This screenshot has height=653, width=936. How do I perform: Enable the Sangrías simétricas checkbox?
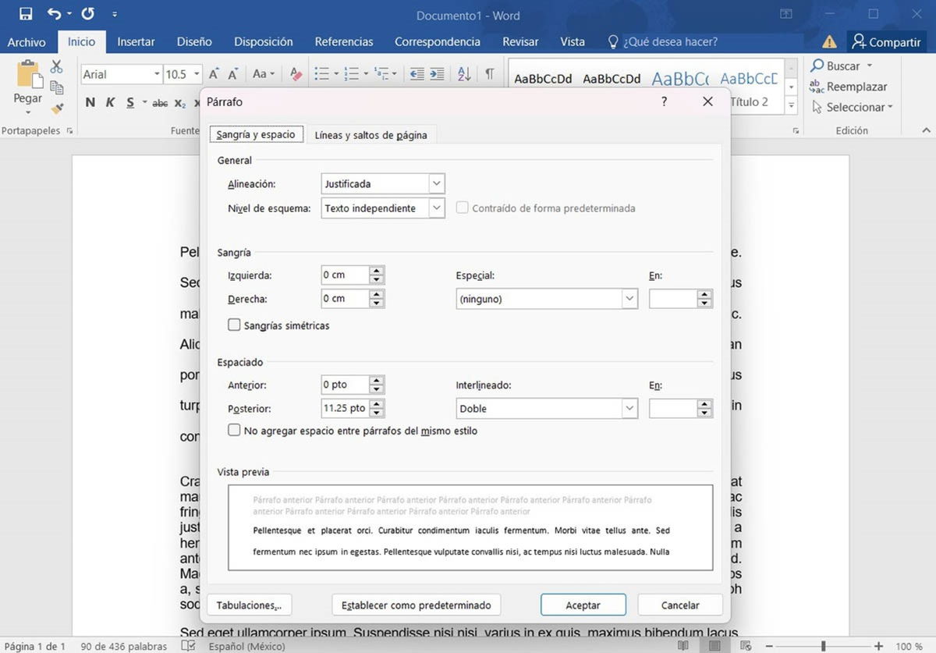coord(234,325)
